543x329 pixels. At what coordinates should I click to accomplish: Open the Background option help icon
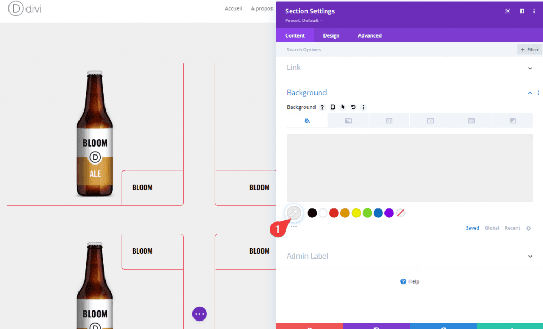[x=322, y=107]
